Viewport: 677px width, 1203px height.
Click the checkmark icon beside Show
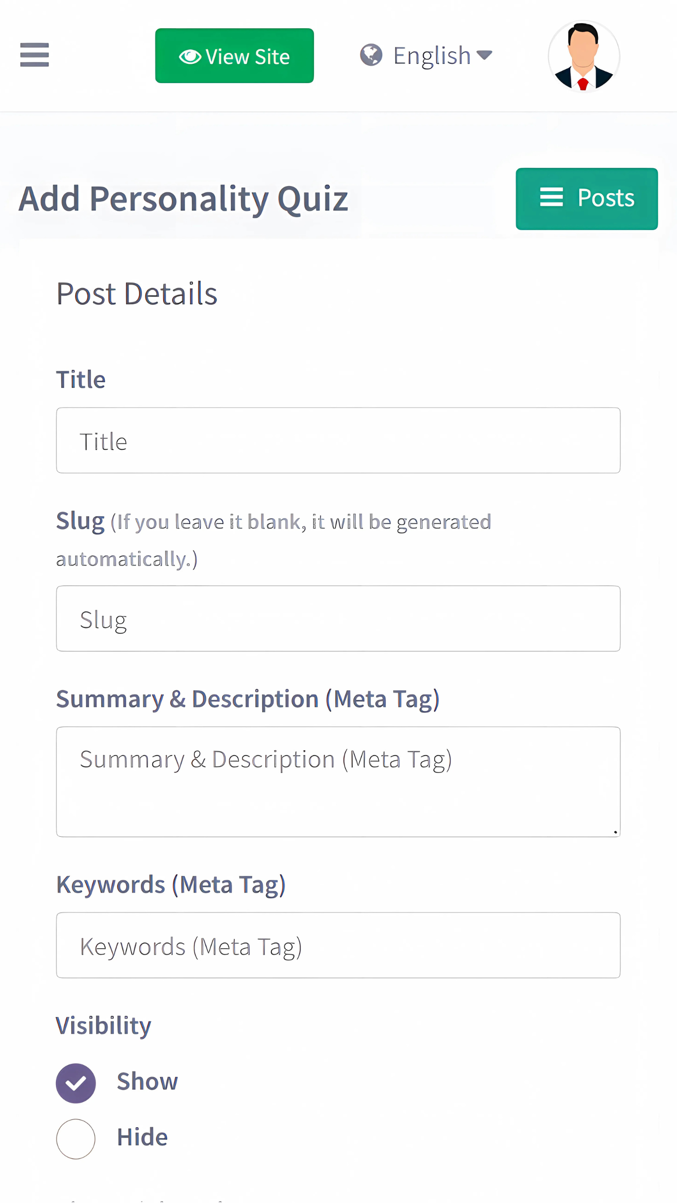76,1083
